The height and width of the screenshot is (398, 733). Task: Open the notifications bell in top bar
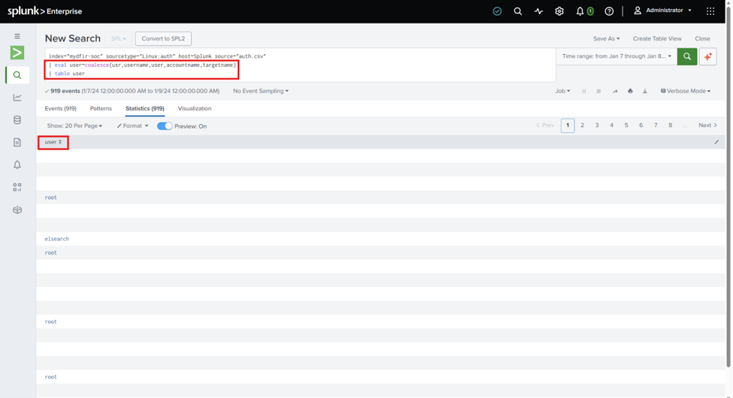click(x=580, y=11)
